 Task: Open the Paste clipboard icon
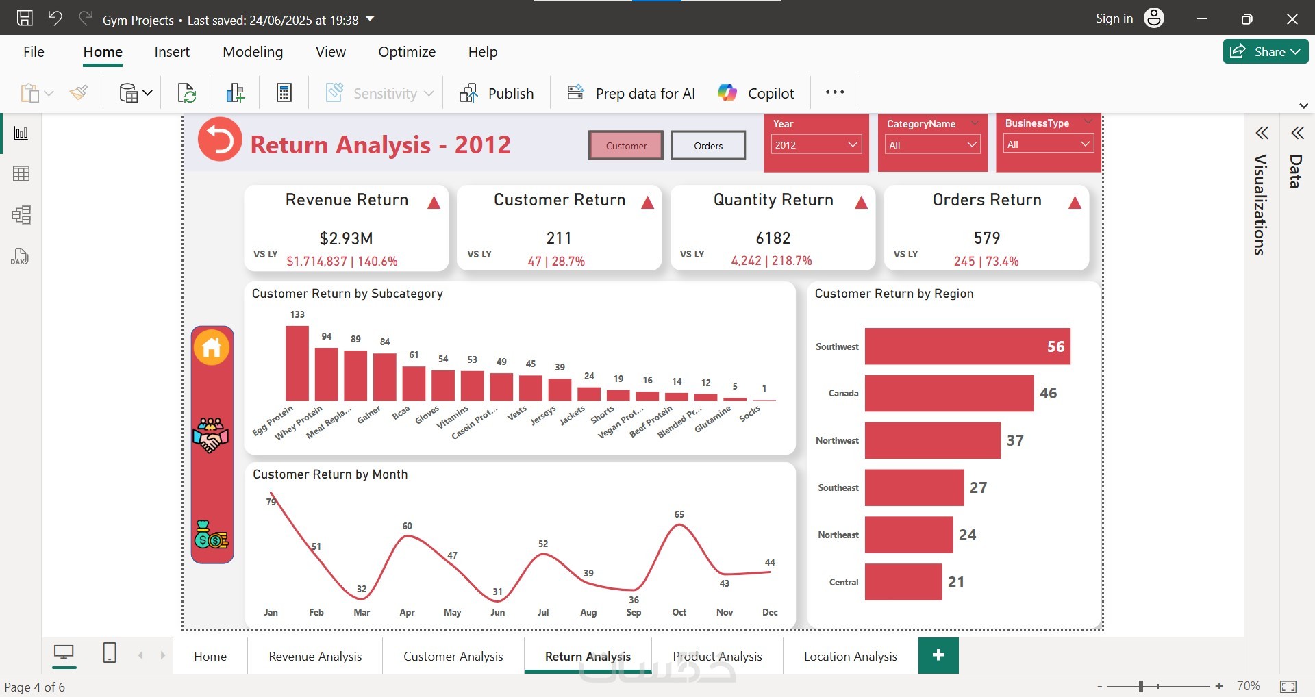[x=29, y=93]
